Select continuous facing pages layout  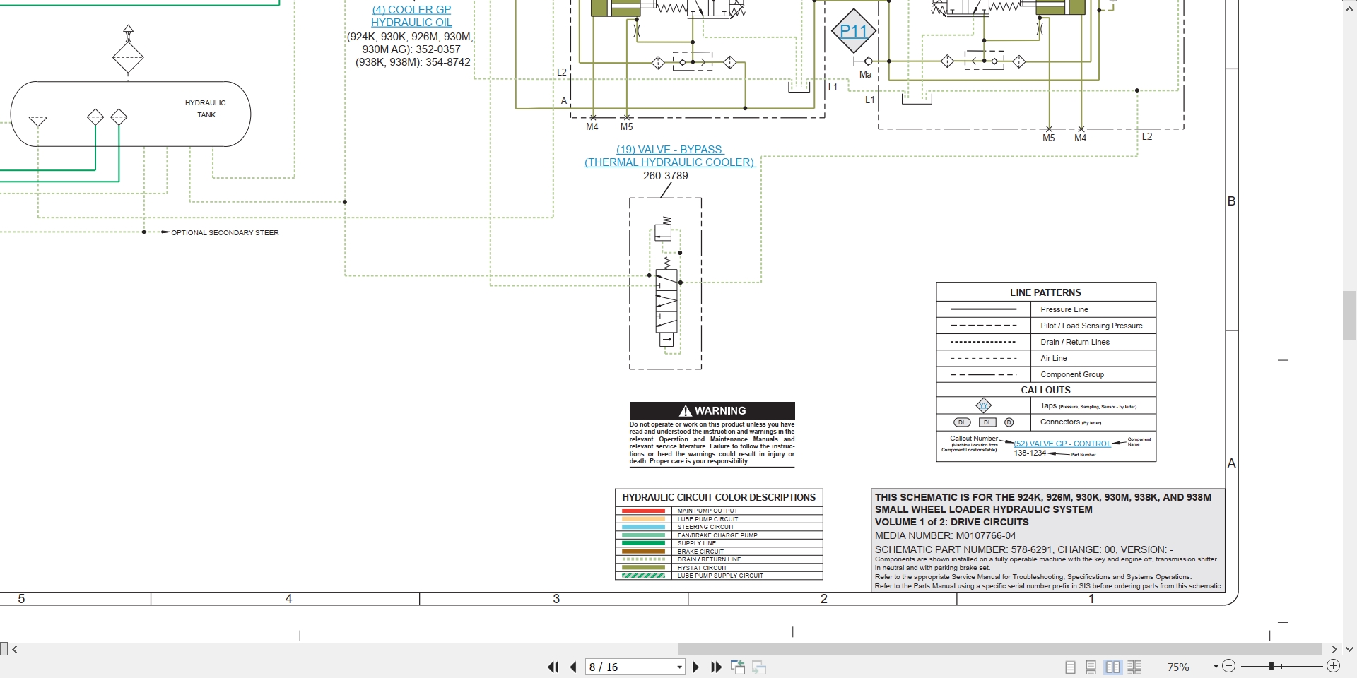click(1134, 667)
